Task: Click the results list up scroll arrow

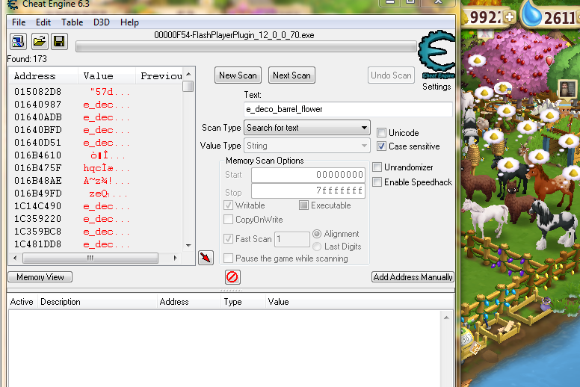Action: [x=188, y=74]
